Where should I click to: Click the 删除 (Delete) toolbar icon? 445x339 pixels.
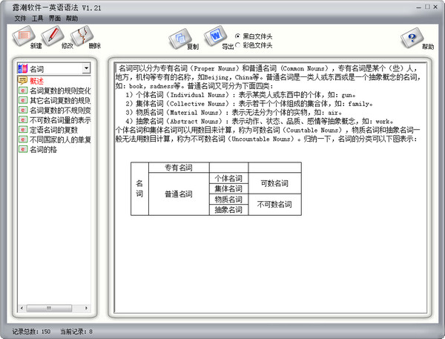[x=78, y=34]
